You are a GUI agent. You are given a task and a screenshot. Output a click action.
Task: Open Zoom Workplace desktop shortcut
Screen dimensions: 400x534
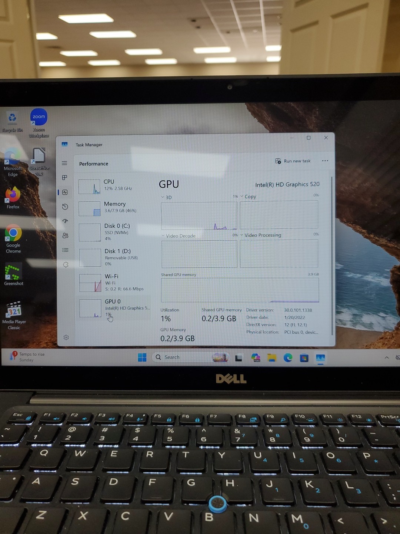point(39,123)
